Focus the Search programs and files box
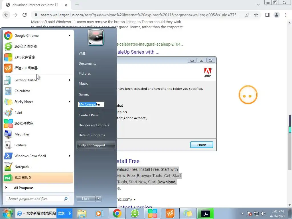Screen dimensions: 292x219 point(38,199)
